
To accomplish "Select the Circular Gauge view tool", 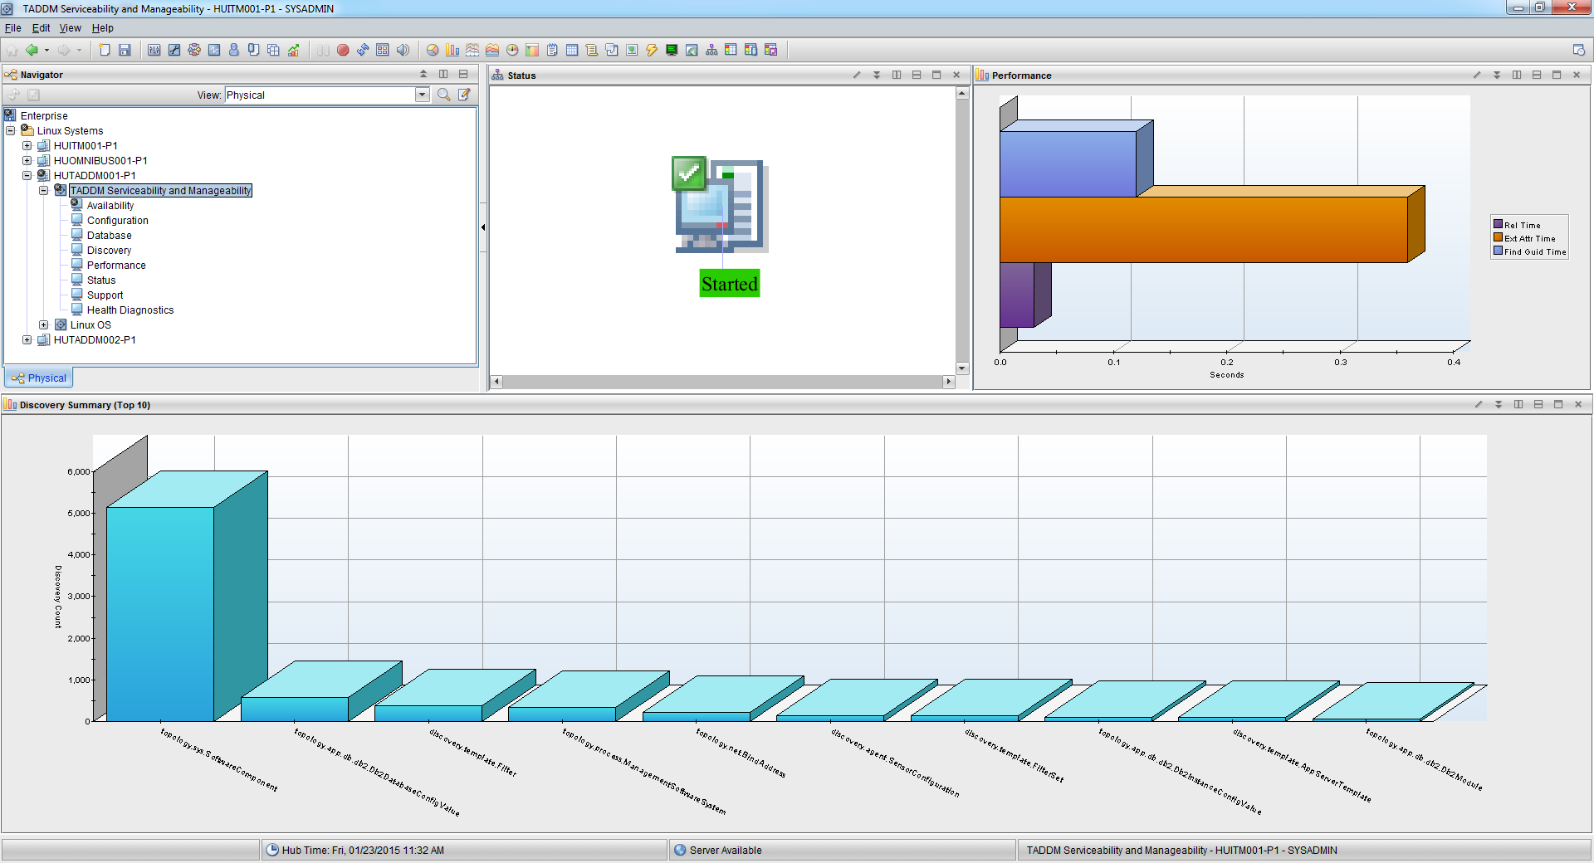I will [x=512, y=50].
